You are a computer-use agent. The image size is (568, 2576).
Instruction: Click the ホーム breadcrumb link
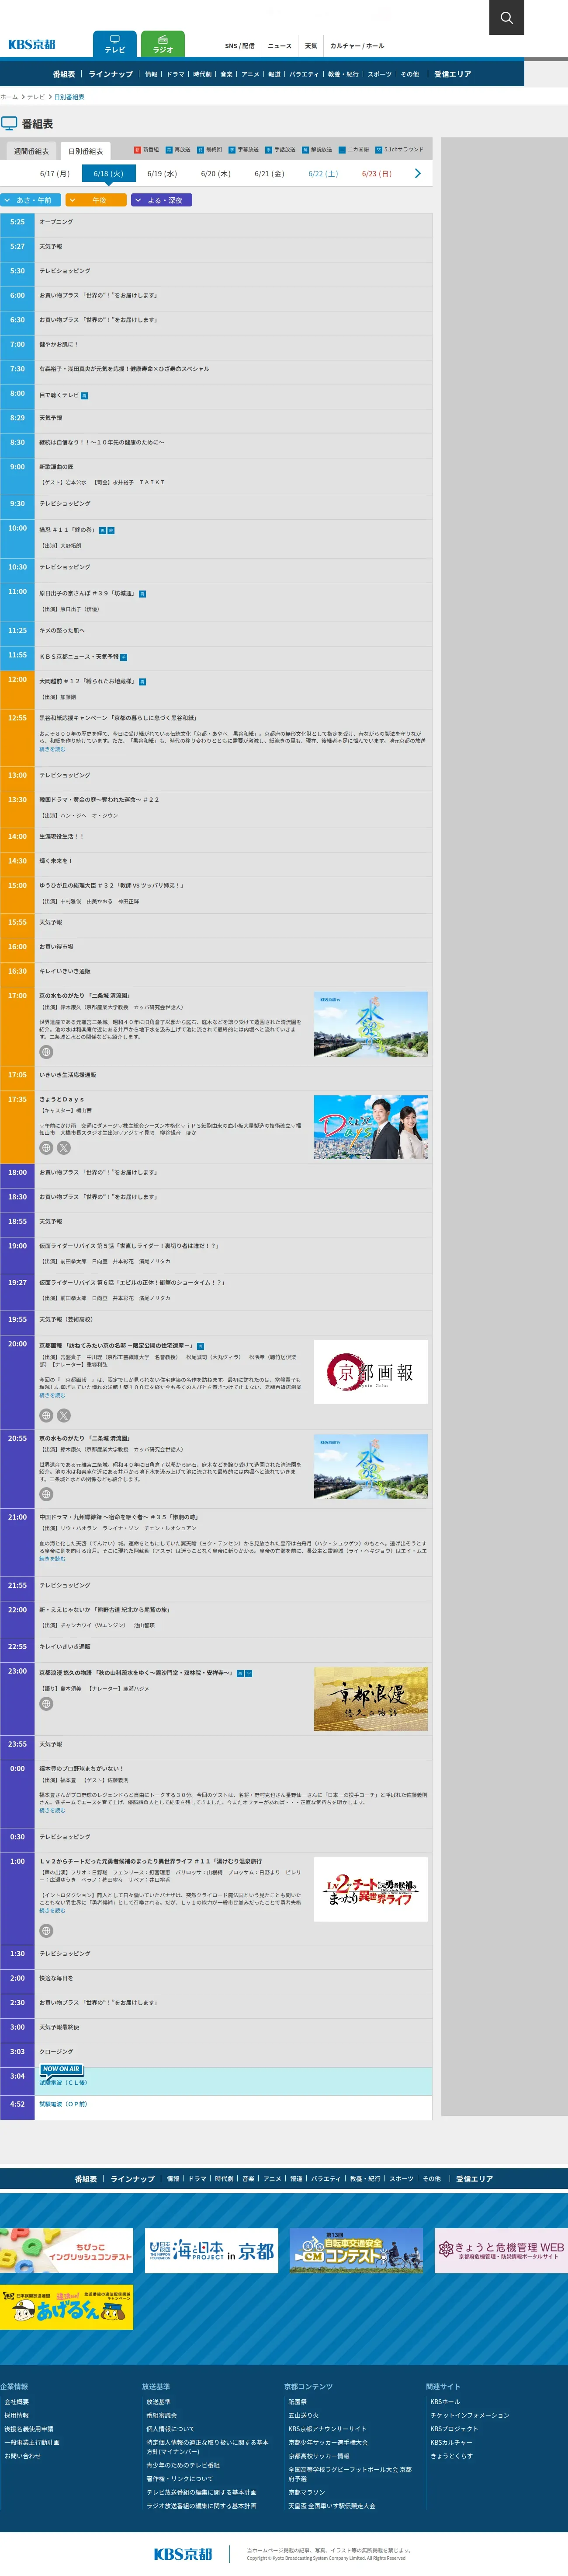tap(9, 97)
